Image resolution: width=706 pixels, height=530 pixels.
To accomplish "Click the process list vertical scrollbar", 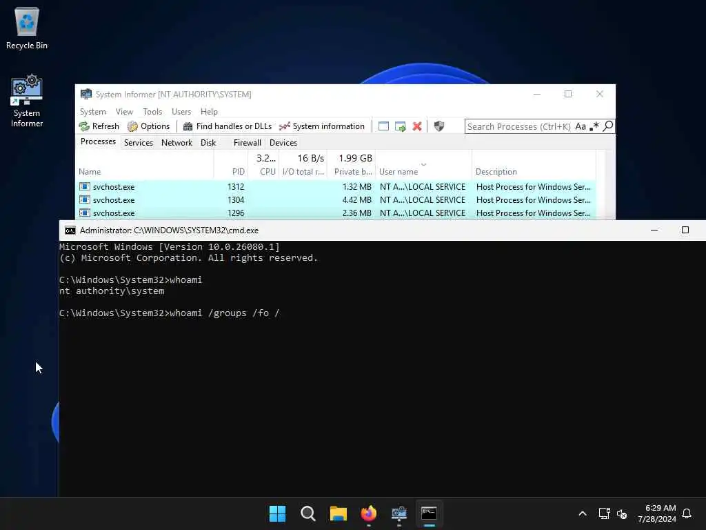I will 609,185.
